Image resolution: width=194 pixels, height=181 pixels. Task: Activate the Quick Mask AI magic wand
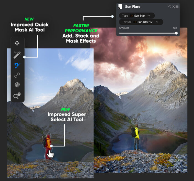pos(17,55)
